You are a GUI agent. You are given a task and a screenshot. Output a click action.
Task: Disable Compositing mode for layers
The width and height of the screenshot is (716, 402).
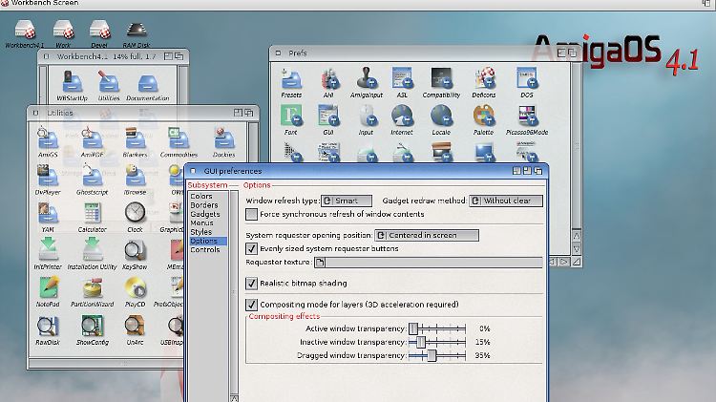click(252, 304)
